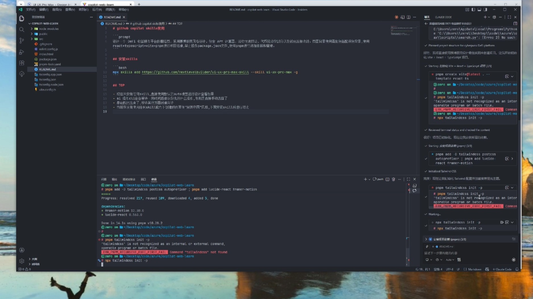
Task: Open the Accounts menu in the activity bar
Action: (22, 250)
